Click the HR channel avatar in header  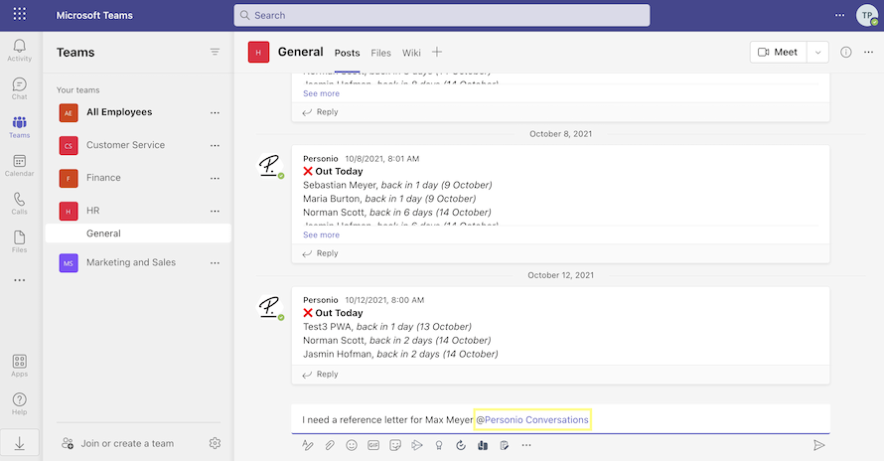pos(258,53)
